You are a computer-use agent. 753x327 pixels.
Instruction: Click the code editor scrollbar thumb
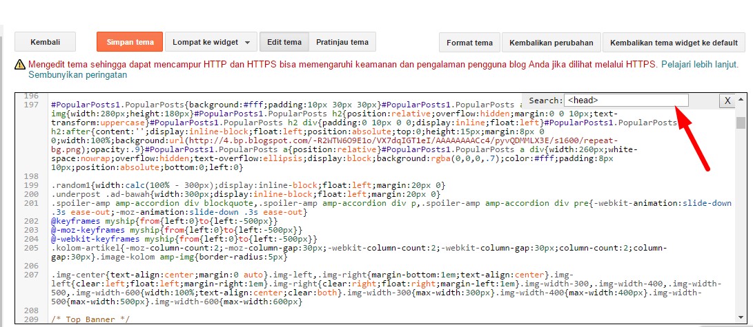[x=741, y=123]
